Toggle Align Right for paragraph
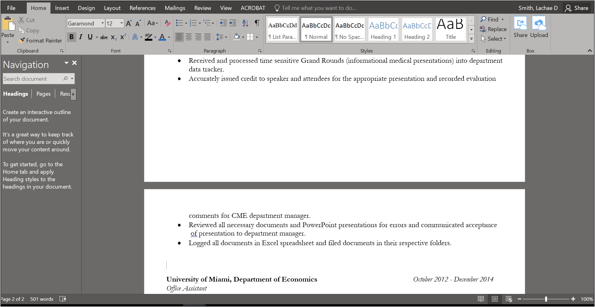This screenshot has width=595, height=307. click(198, 37)
